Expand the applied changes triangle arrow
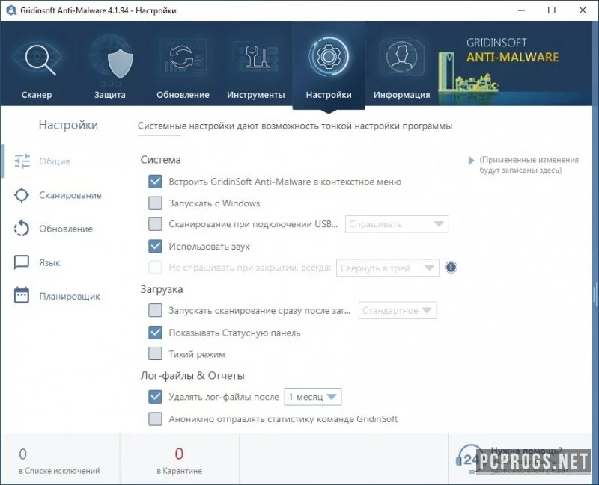The image size is (599, 485). tap(471, 161)
